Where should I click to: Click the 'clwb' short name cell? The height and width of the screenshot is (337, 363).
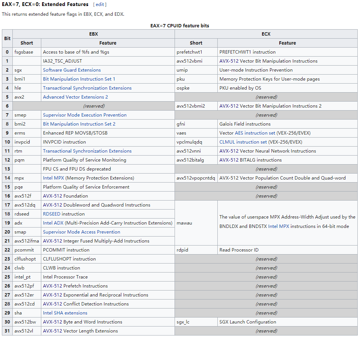point(27,268)
